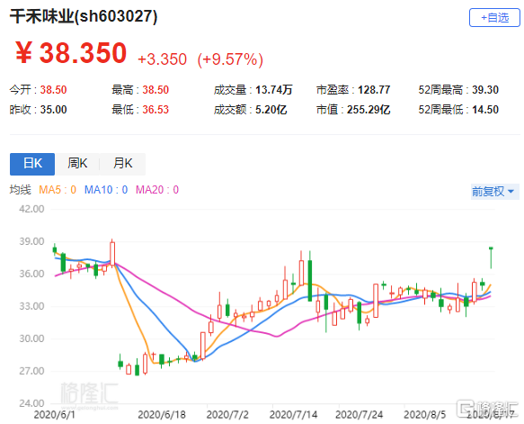Select the MA20 moving average label
Screen dimensions: 524x424
157,190
